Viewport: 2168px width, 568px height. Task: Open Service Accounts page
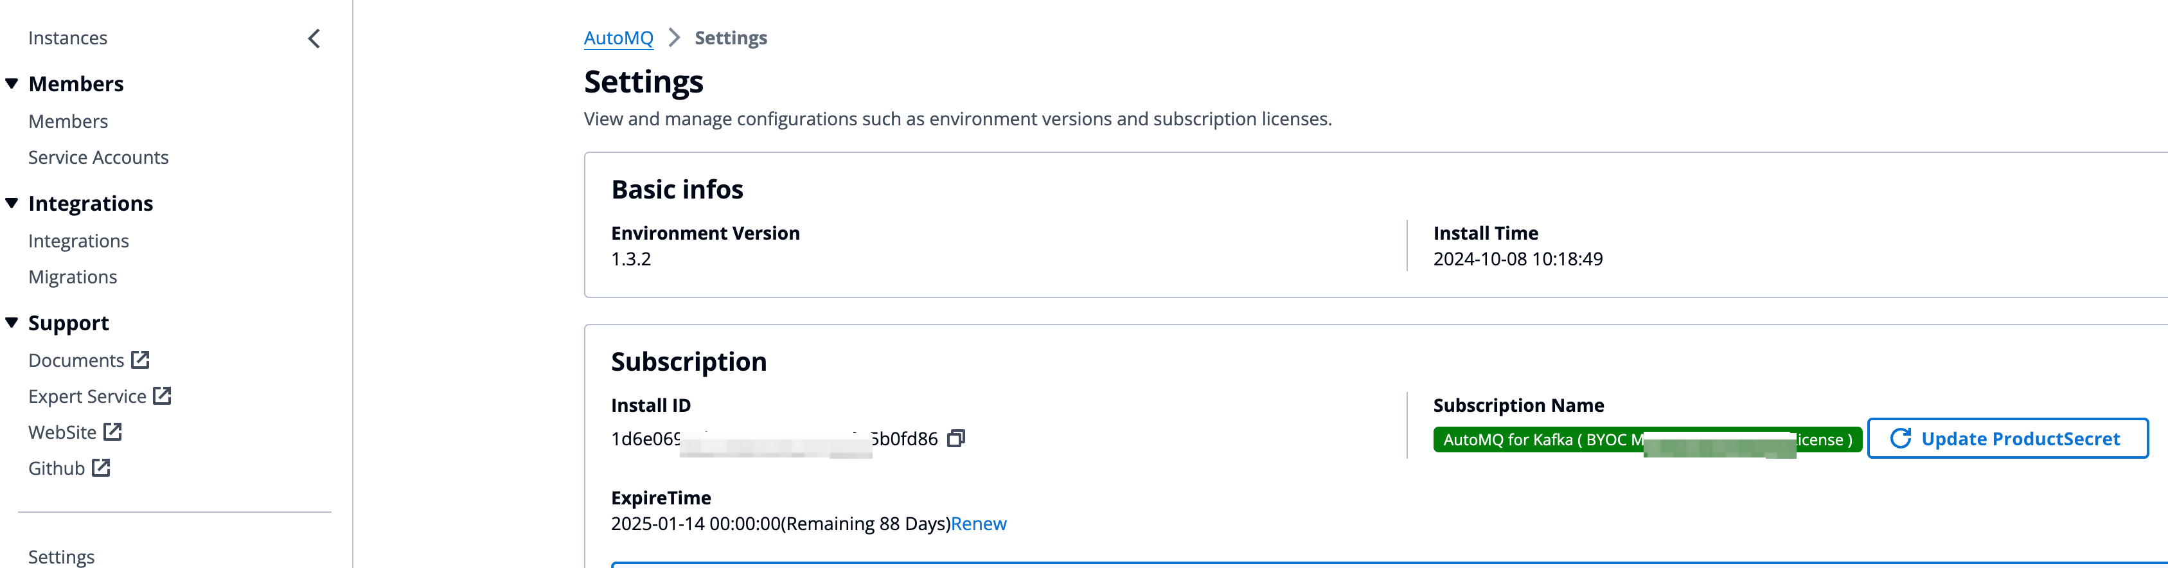pyautogui.click(x=98, y=157)
